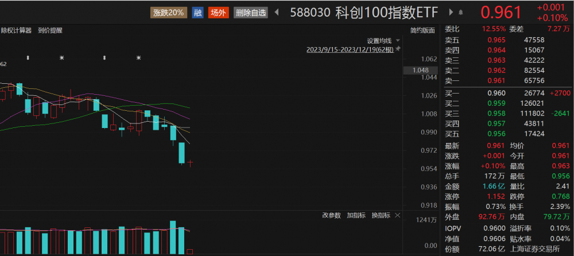This screenshot has width=574, height=256.
Task: Open the 到价提醒 price alert
Action: tap(50, 30)
